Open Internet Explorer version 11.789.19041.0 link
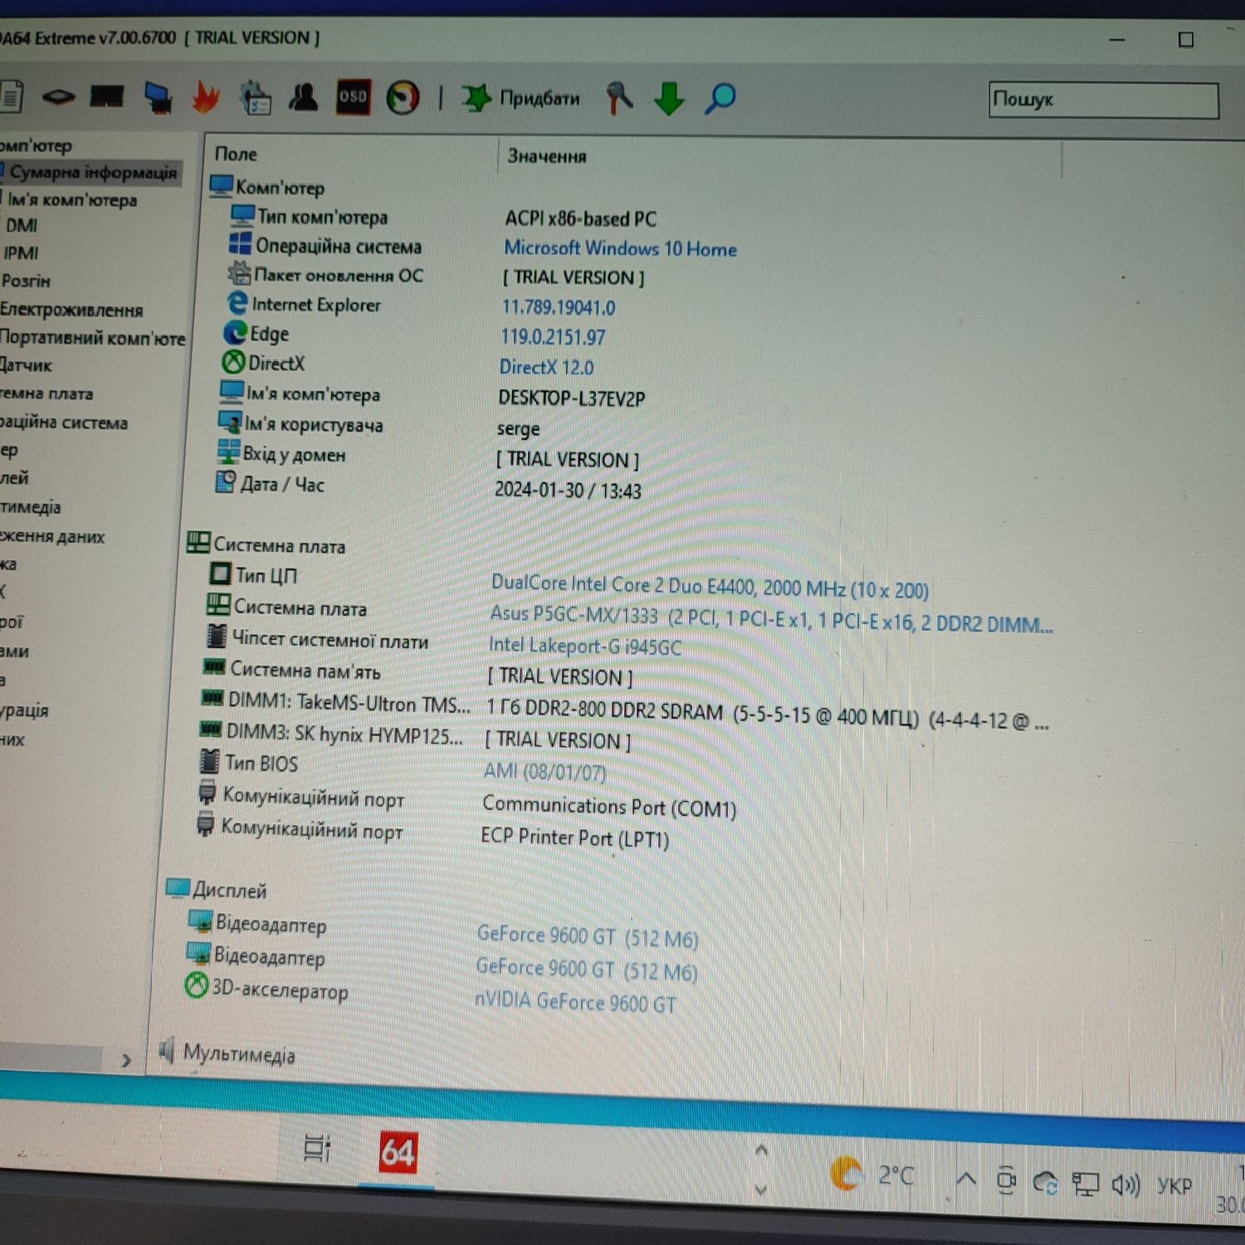Screen dimensions: 1245x1245 [559, 308]
